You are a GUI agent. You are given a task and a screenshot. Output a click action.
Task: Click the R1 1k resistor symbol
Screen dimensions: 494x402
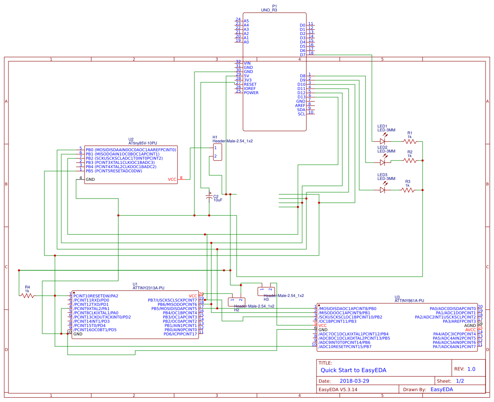[x=409, y=141]
